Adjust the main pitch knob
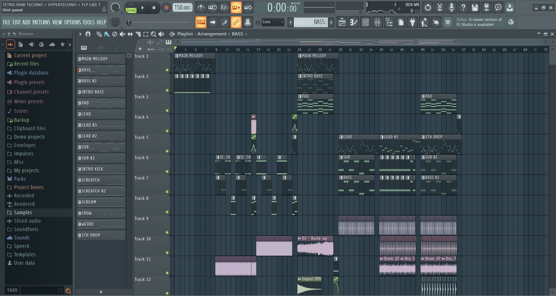 click(115, 22)
